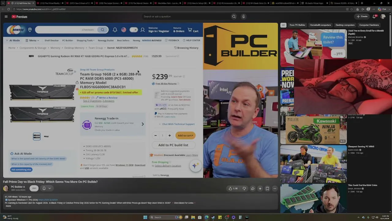Image resolution: width=392 pixels, height=221 pixels.
Task: Select the 'Homebuilt computers' filter chip
Action: [320, 25]
